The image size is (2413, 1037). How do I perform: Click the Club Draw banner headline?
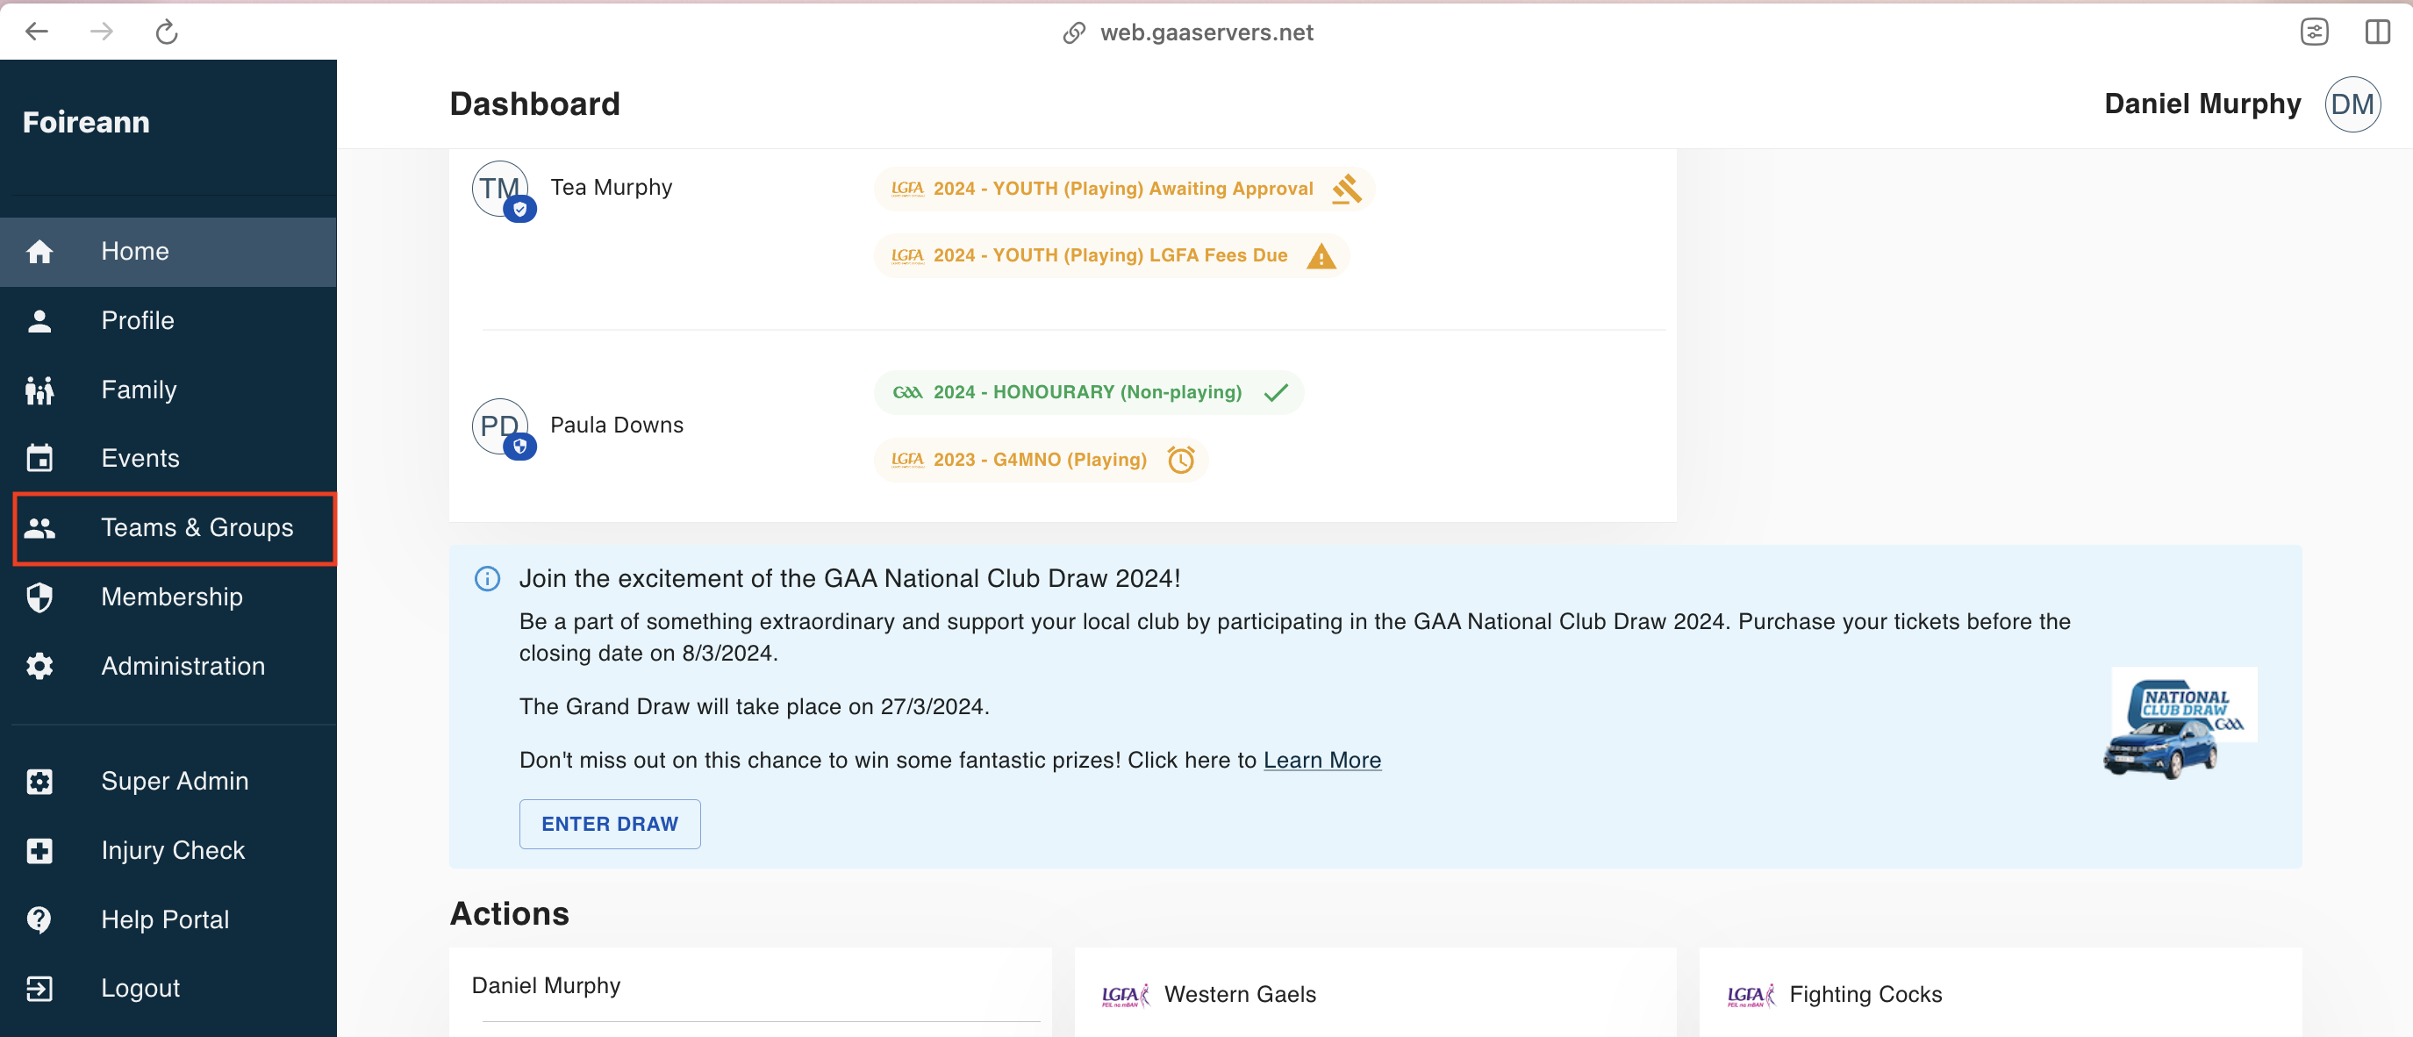(849, 579)
